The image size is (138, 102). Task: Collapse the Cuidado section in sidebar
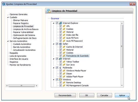[x=8, y=17]
